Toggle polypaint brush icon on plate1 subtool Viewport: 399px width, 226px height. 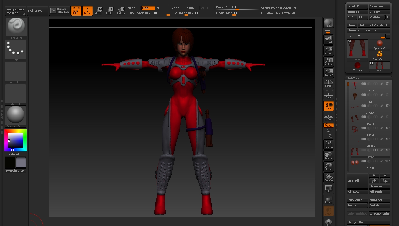tap(381, 128)
